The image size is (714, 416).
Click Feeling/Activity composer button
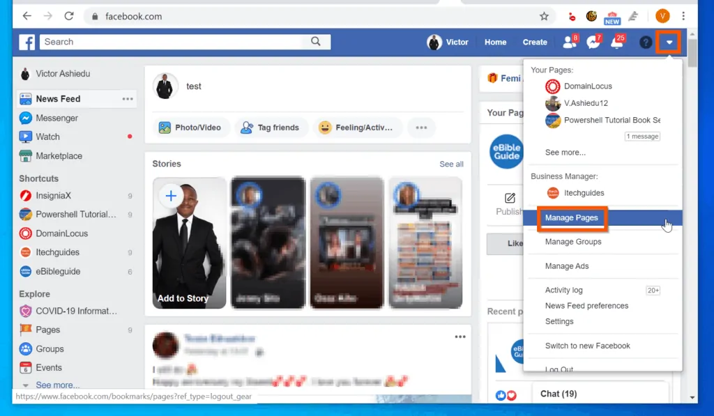point(356,128)
